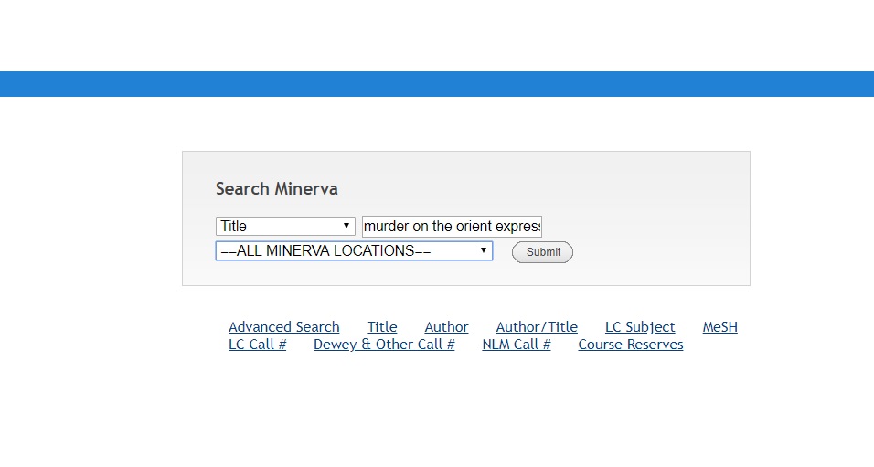Click the MeSH link

point(719,327)
